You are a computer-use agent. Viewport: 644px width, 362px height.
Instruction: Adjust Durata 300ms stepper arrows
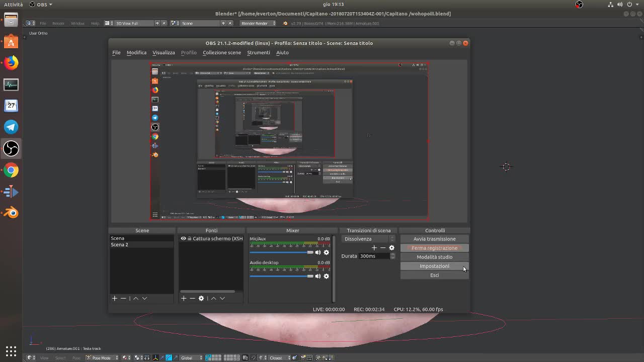tap(392, 256)
